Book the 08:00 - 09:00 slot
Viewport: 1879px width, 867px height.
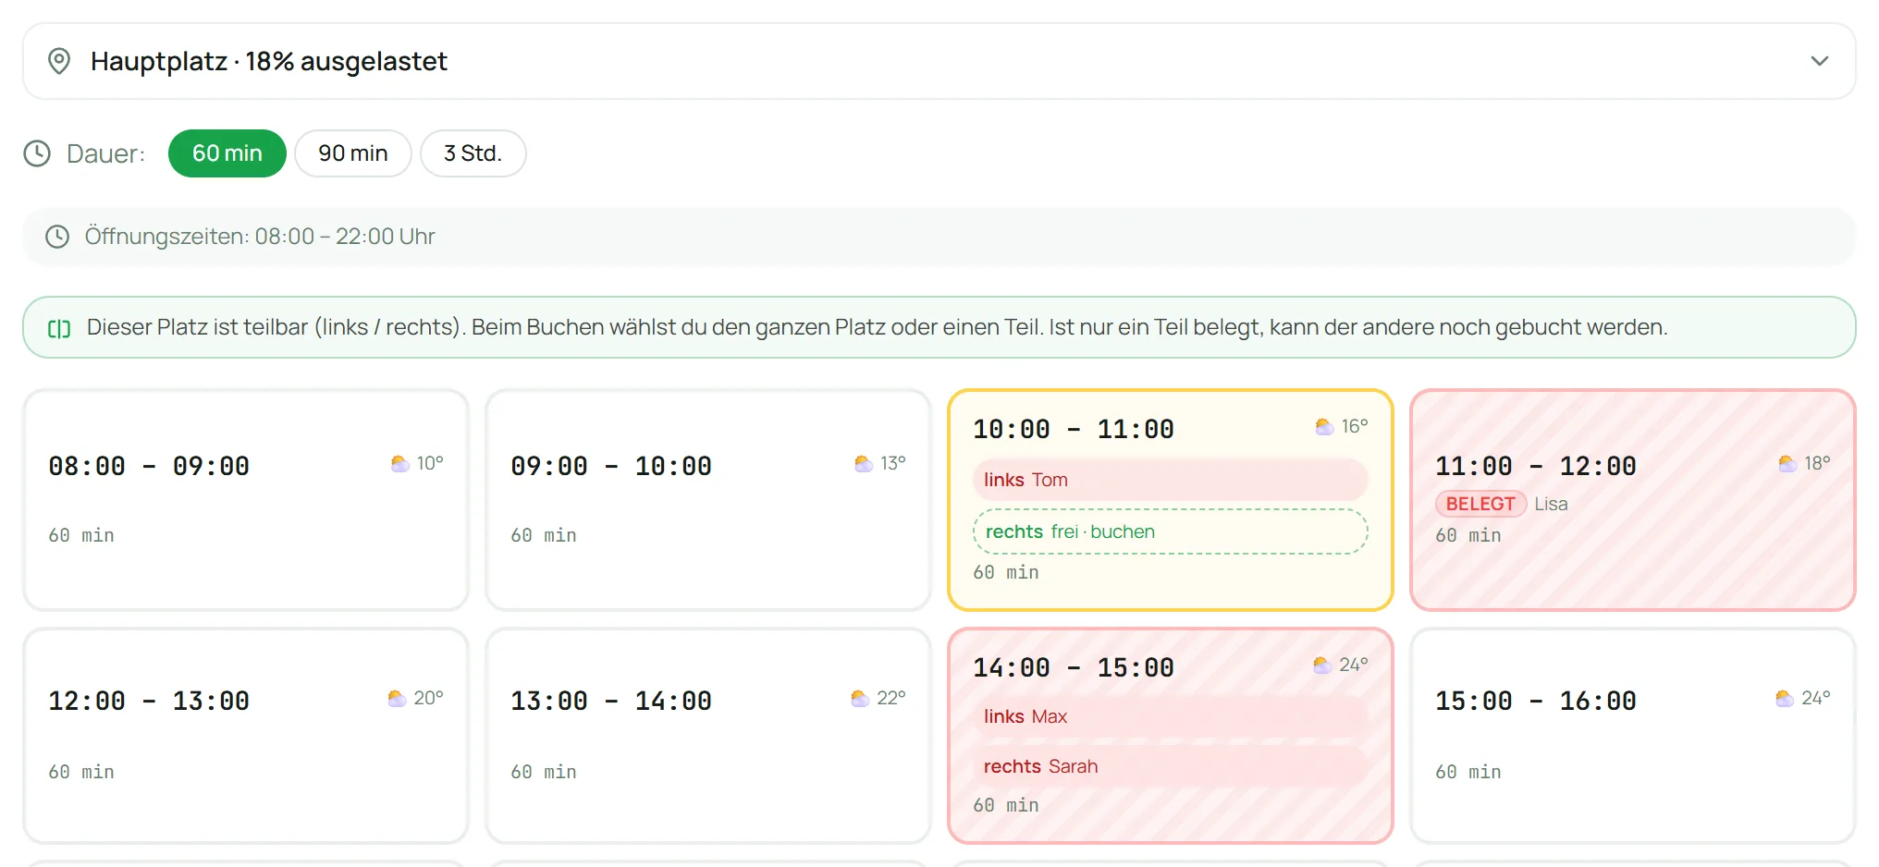(246, 500)
